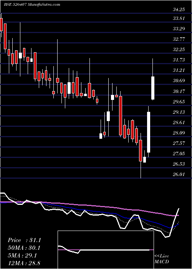Click the last white candlestick at far right
The image size is (192, 269).
[x=153, y=88]
